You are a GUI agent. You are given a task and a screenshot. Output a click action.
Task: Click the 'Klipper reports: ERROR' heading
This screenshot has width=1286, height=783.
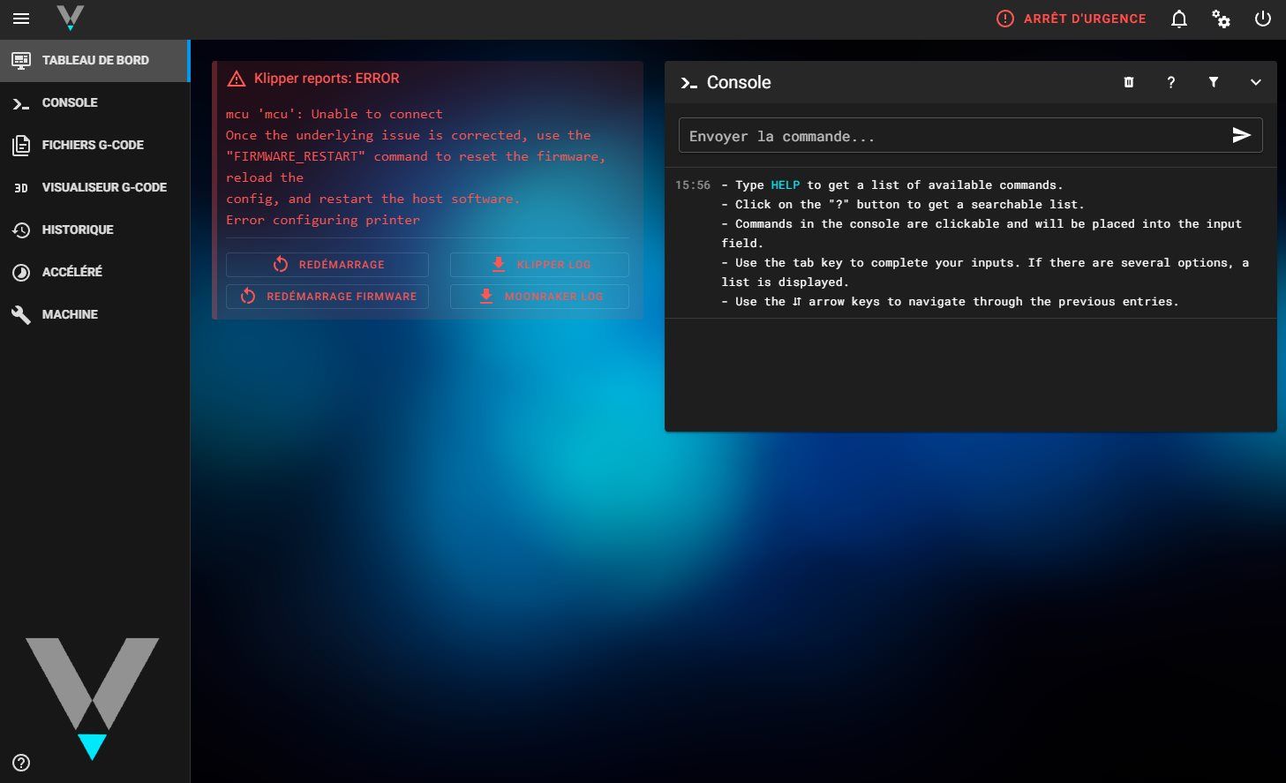pos(327,79)
